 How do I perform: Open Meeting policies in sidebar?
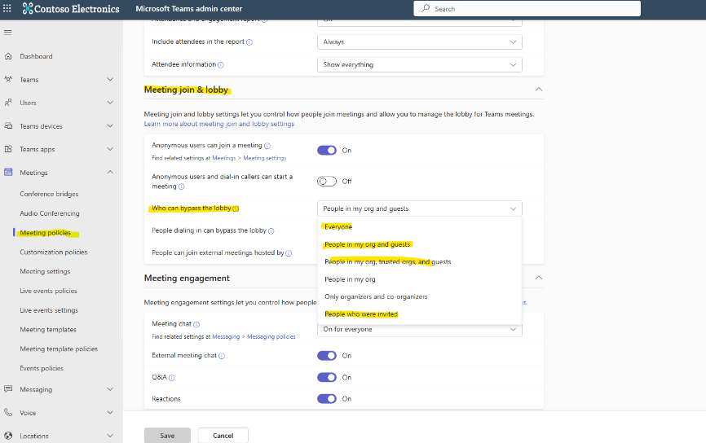46,233
